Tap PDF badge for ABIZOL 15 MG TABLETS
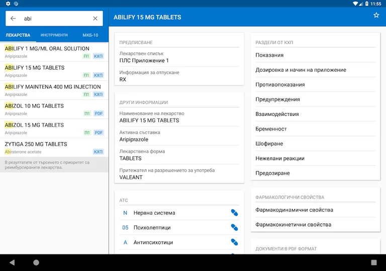 point(99,133)
